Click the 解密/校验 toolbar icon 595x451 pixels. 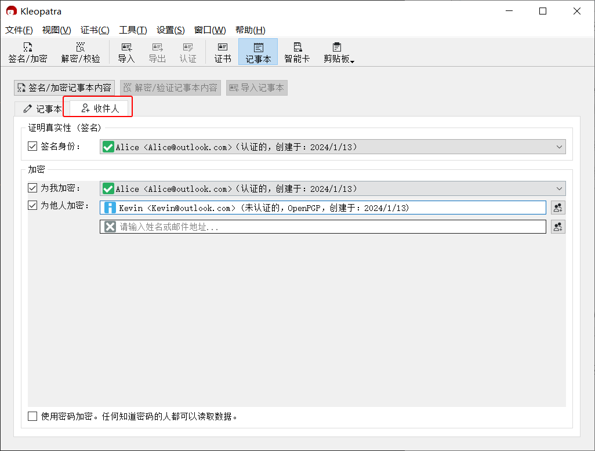[81, 52]
